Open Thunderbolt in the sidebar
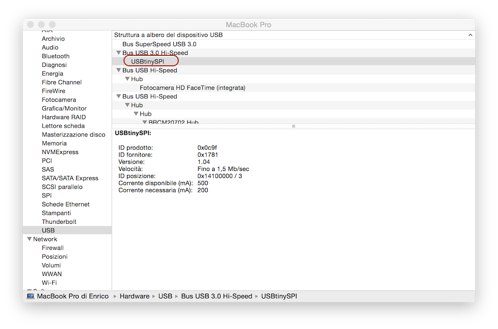The width and height of the screenshot is (498, 329). tap(59, 222)
